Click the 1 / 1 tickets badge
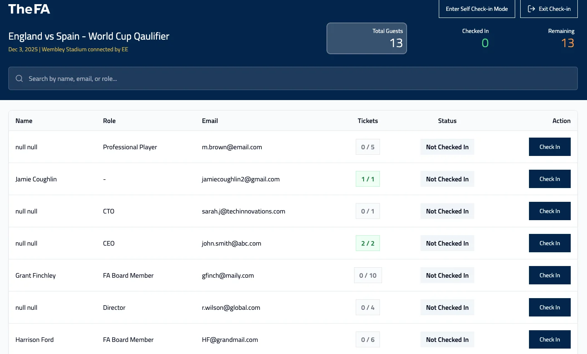This screenshot has width=587, height=354. [368, 179]
